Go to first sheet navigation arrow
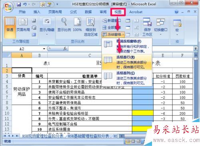 point(5,136)
